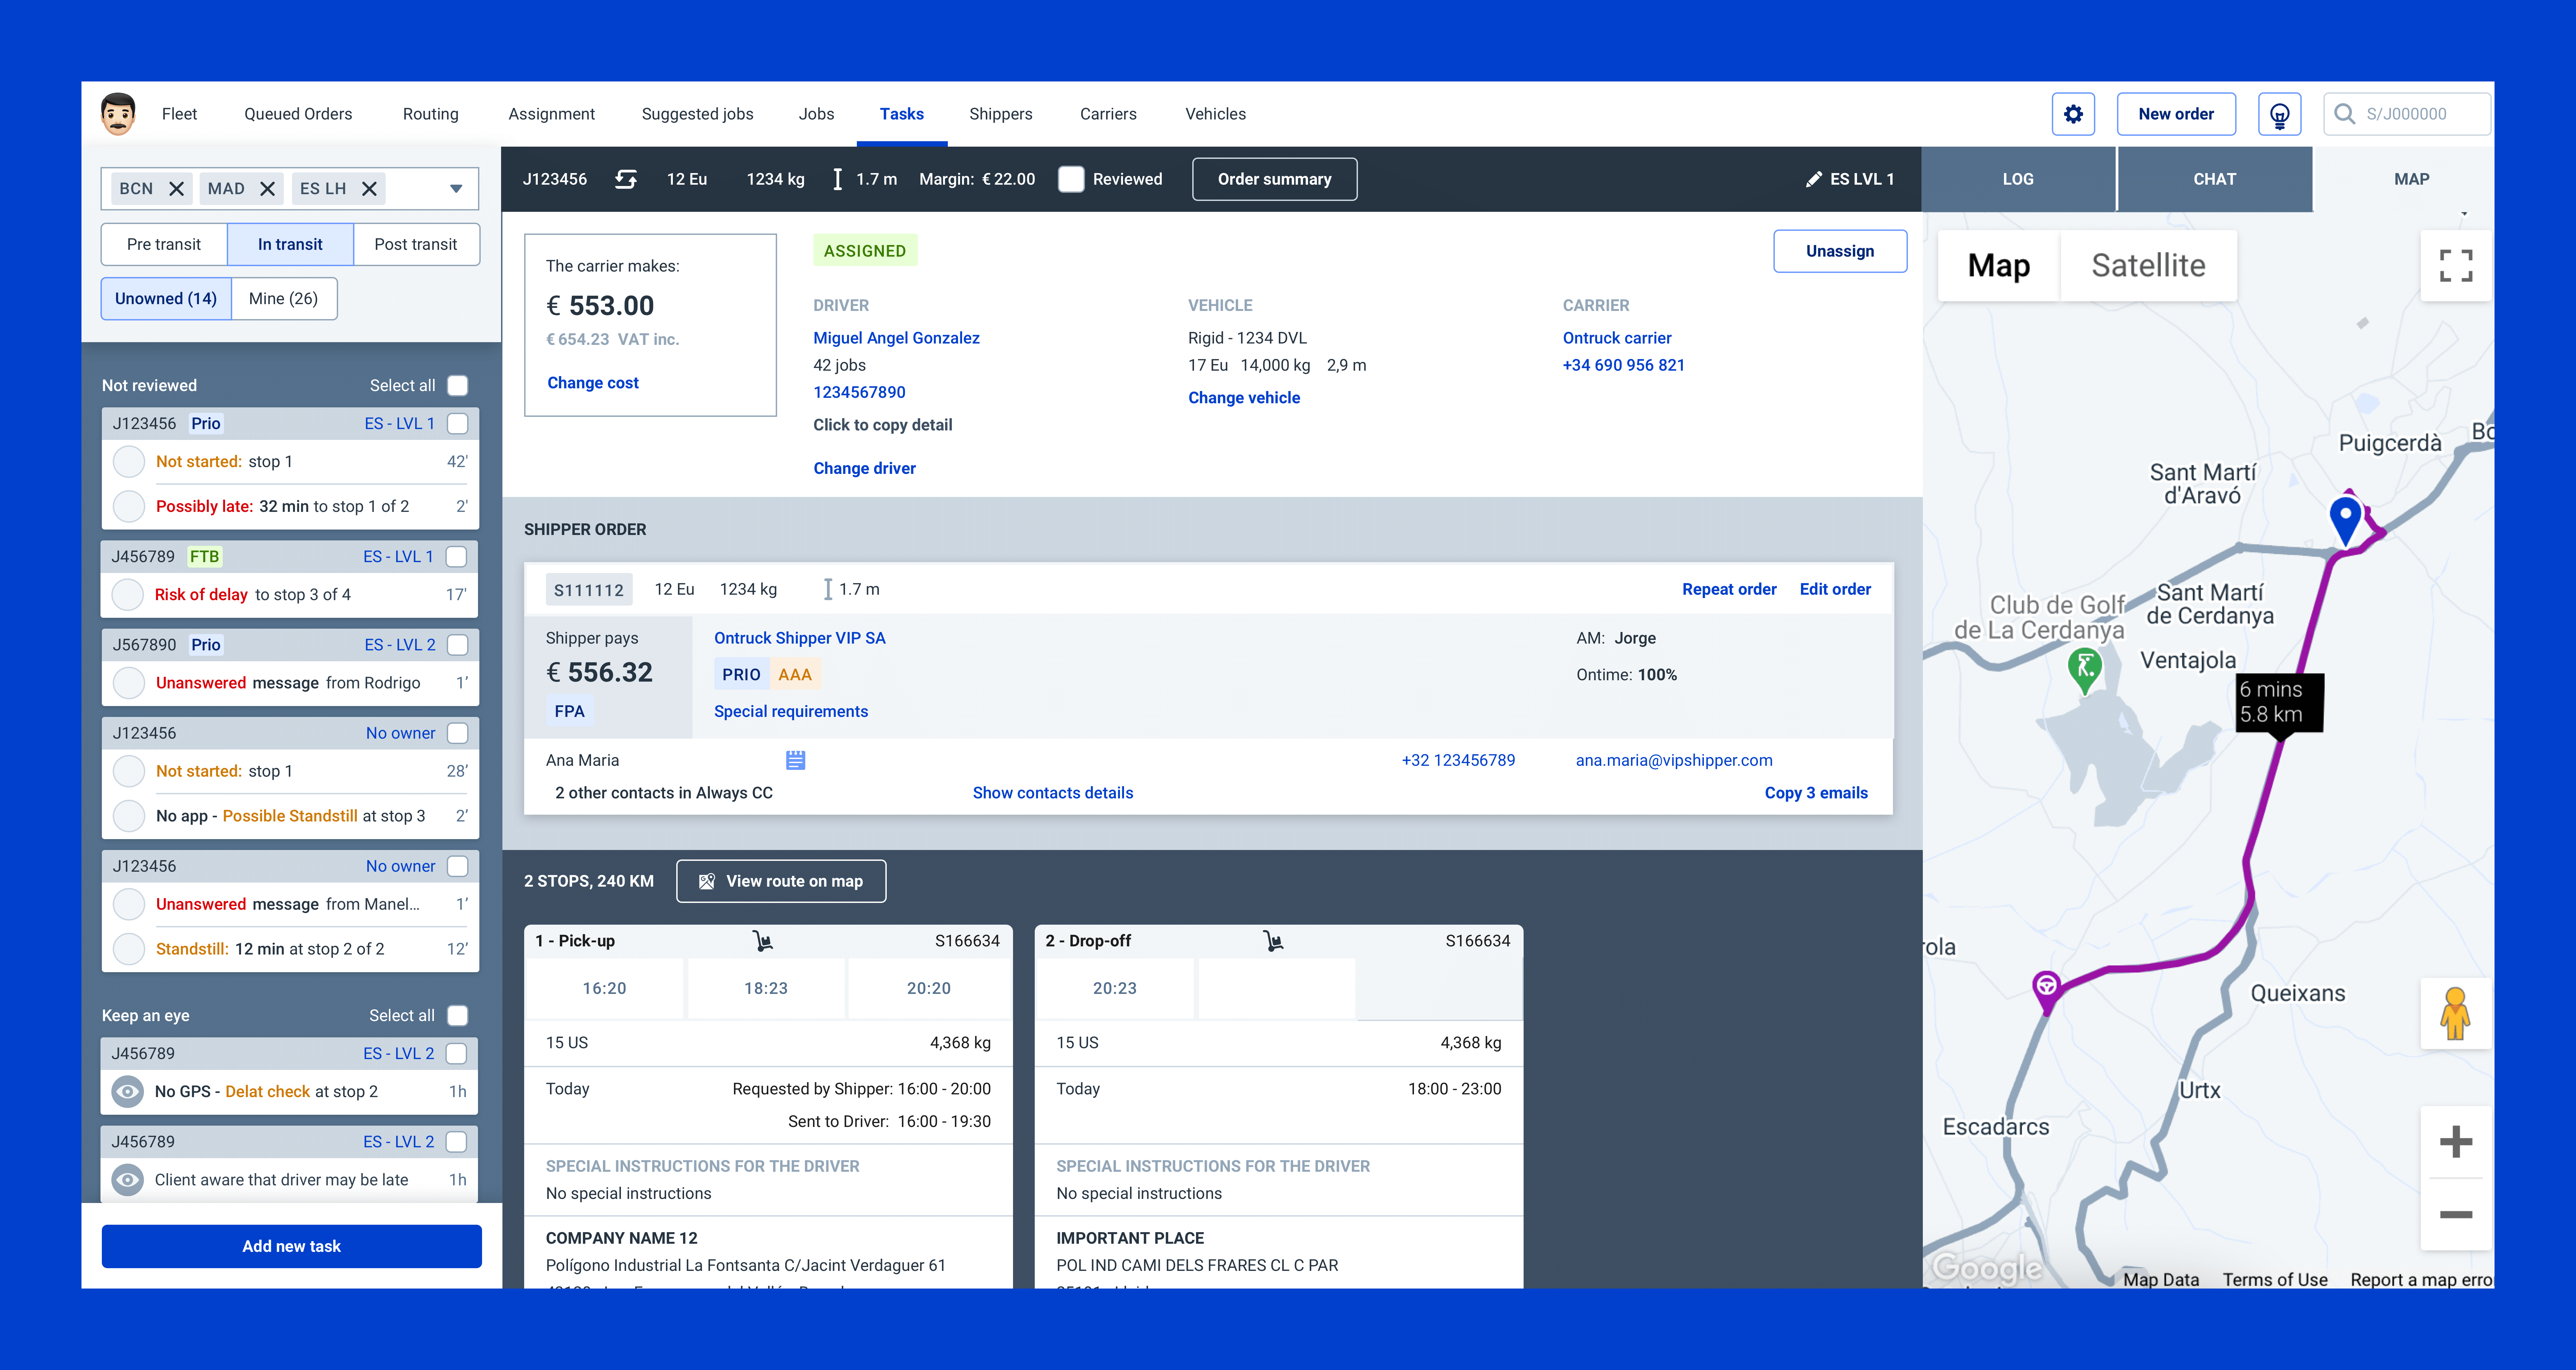The width and height of the screenshot is (2576, 1370).
Task: Click View route on map
Action: tap(781, 881)
